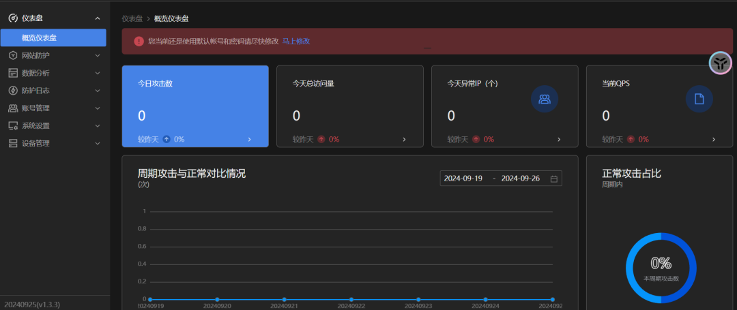Click the start date 2024-09-19 field
737x310 pixels.
(x=463, y=179)
